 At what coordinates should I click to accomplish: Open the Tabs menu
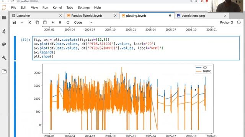70,8
